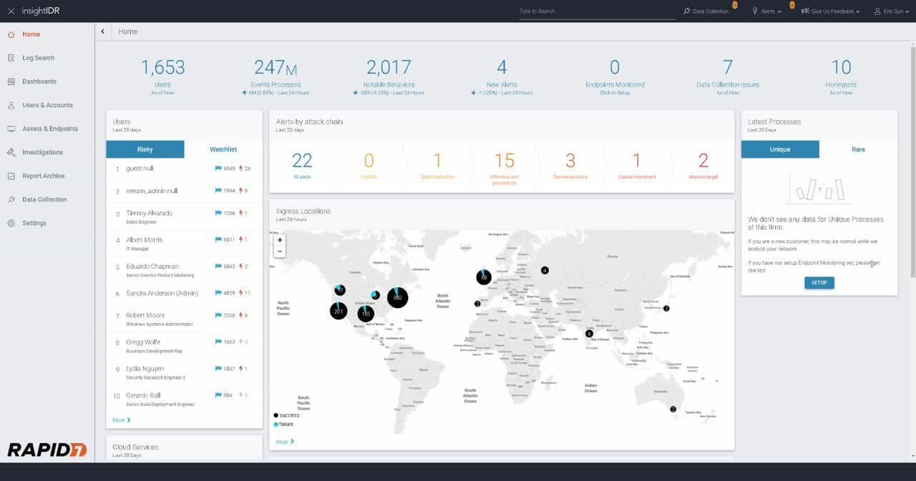
Task: Switch to the Watchlist tab
Action: (223, 149)
